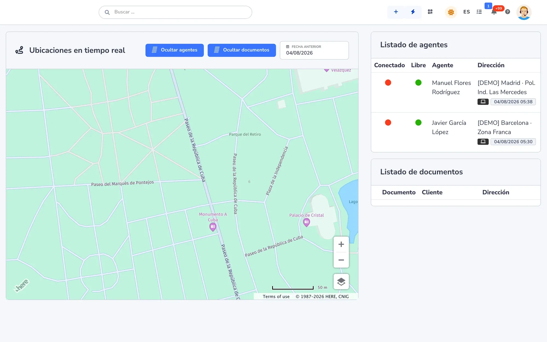Viewport: 547px width, 342px height.
Task: Open the map layers chooser icon
Action: (341, 281)
